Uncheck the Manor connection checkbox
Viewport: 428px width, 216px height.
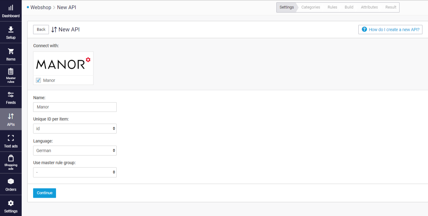[38, 80]
